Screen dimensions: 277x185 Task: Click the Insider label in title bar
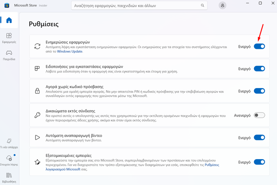(x=43, y=6)
